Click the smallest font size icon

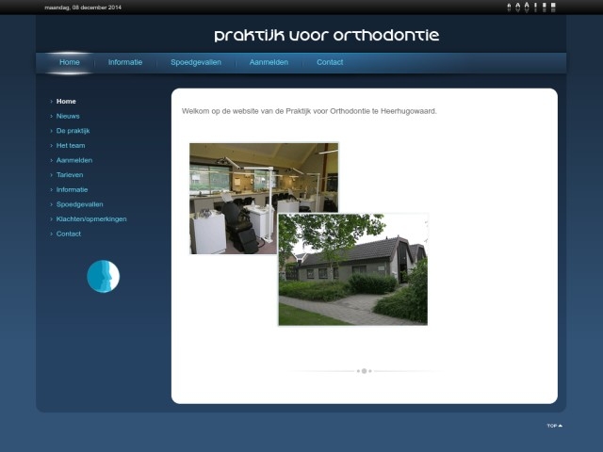510,7
